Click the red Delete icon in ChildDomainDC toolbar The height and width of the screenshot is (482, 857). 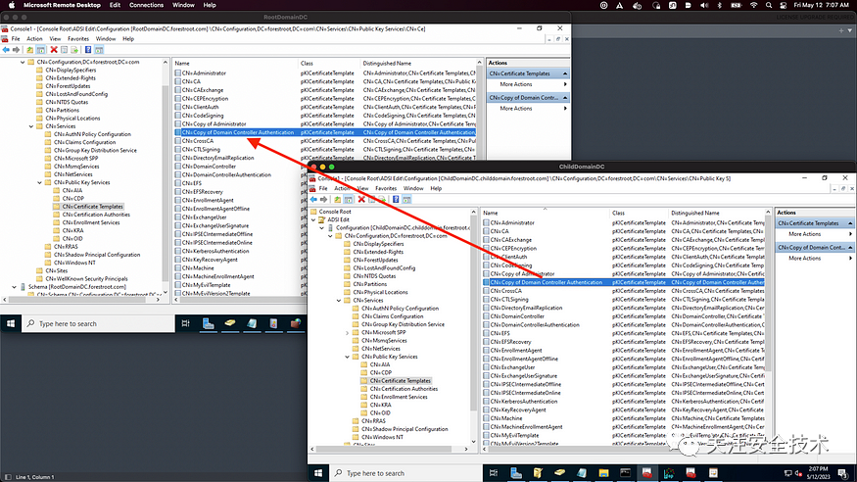361,200
